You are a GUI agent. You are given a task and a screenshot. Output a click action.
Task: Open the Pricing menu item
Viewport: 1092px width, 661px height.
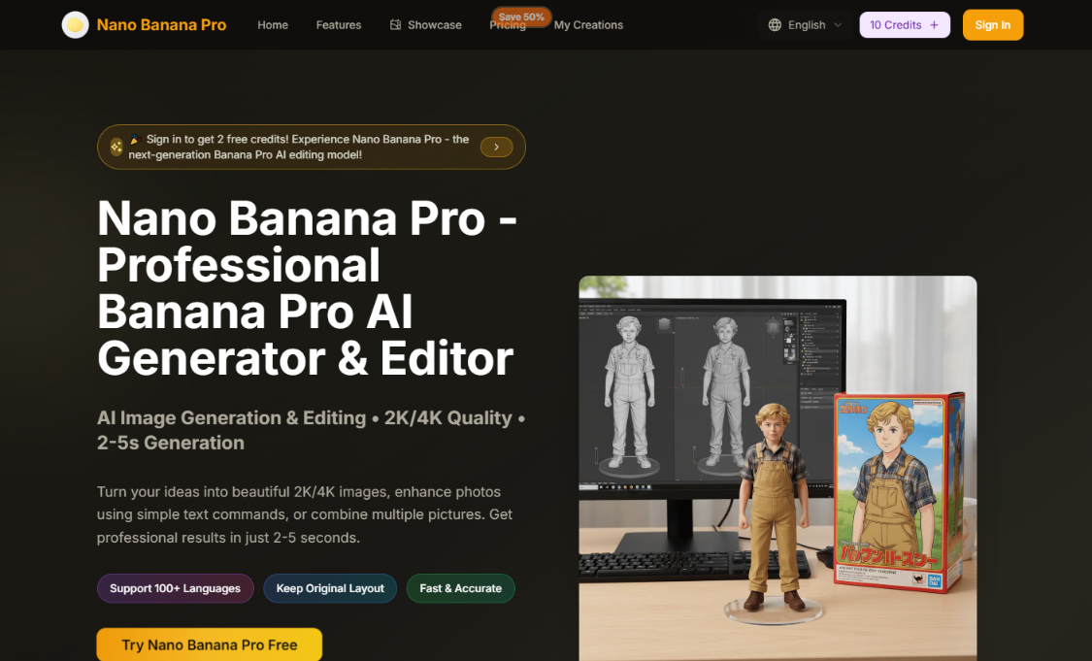click(x=508, y=27)
